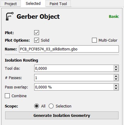Screen dimensions: 124x125
Task: Lower Pass overlap with down arrow
Action: [x=116, y=88]
